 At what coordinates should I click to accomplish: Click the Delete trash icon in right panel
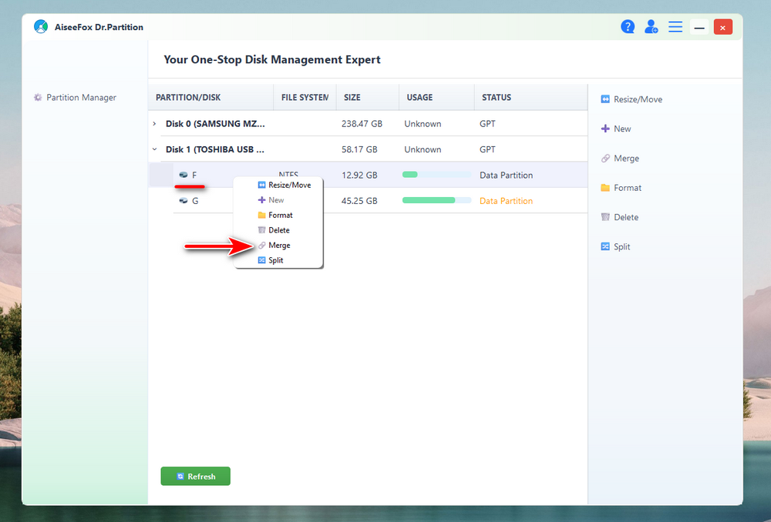605,217
